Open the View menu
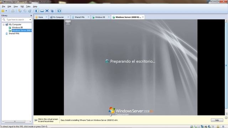Screen dimensions: 228x128 pyautogui.click(x=16, y=6)
